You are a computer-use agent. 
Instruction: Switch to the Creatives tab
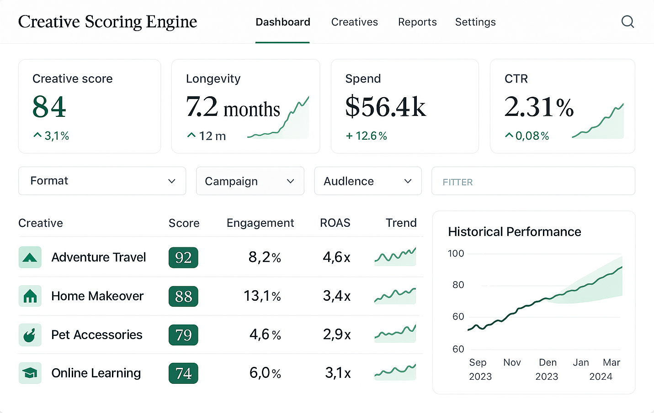click(354, 22)
